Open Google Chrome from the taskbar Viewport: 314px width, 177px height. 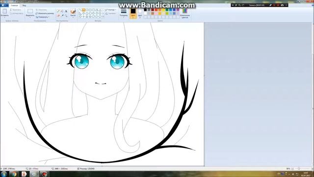pyautogui.click(x=14, y=174)
